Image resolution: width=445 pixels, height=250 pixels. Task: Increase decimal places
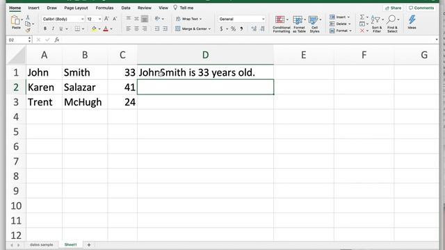click(254, 28)
